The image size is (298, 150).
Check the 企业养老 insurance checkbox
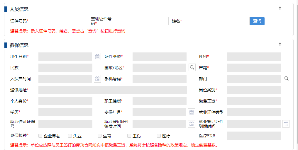pyautogui.click(x=40, y=136)
